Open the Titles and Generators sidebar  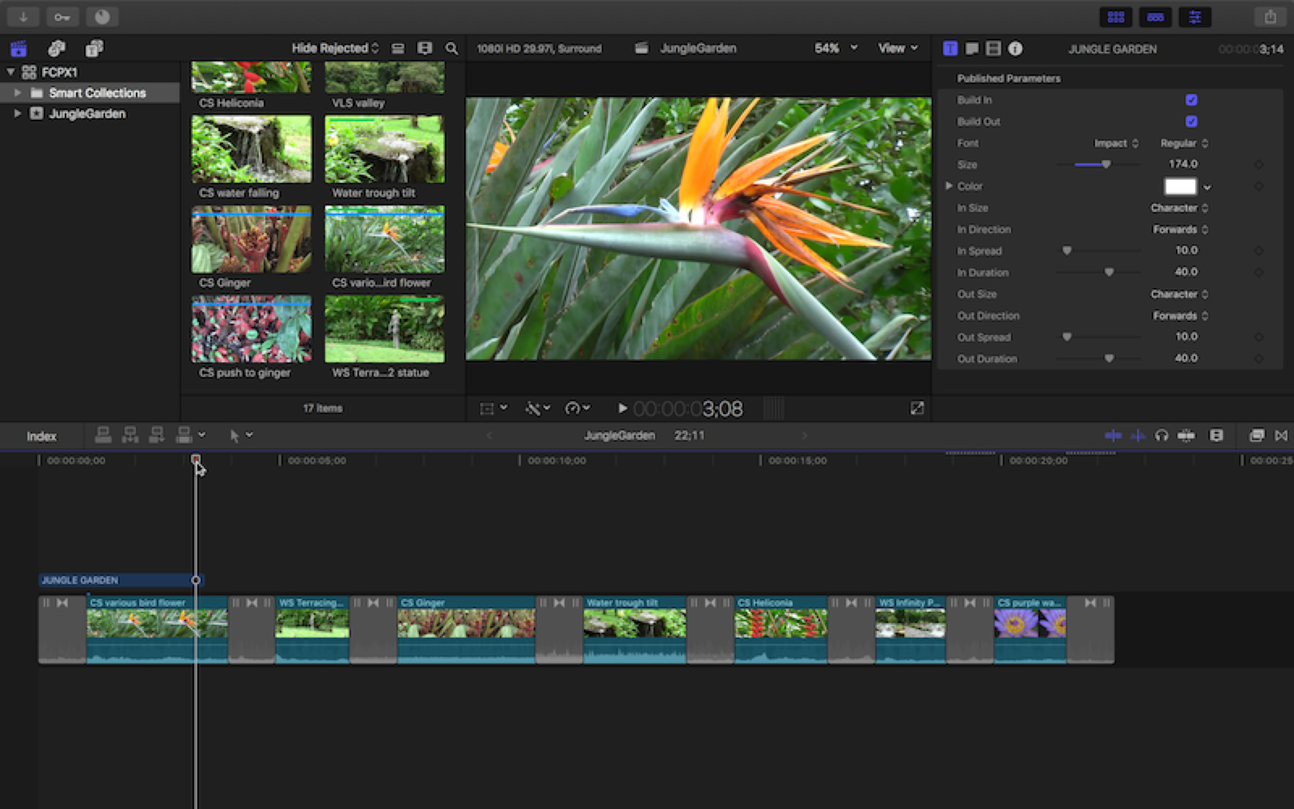[x=94, y=49]
